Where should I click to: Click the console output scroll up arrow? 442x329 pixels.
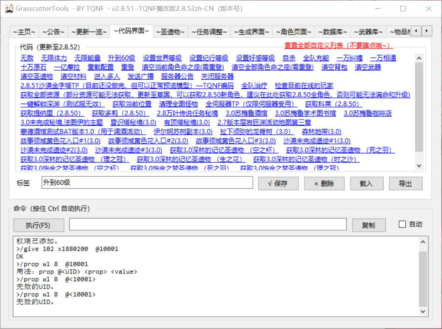(x=423, y=242)
